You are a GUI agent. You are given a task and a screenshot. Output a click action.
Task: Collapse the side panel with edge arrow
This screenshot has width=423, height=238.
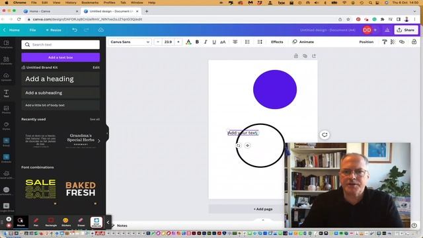click(x=107, y=133)
